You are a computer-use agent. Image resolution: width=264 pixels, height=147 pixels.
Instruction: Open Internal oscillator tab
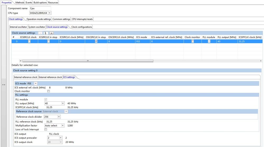pyautogui.click(x=18, y=27)
